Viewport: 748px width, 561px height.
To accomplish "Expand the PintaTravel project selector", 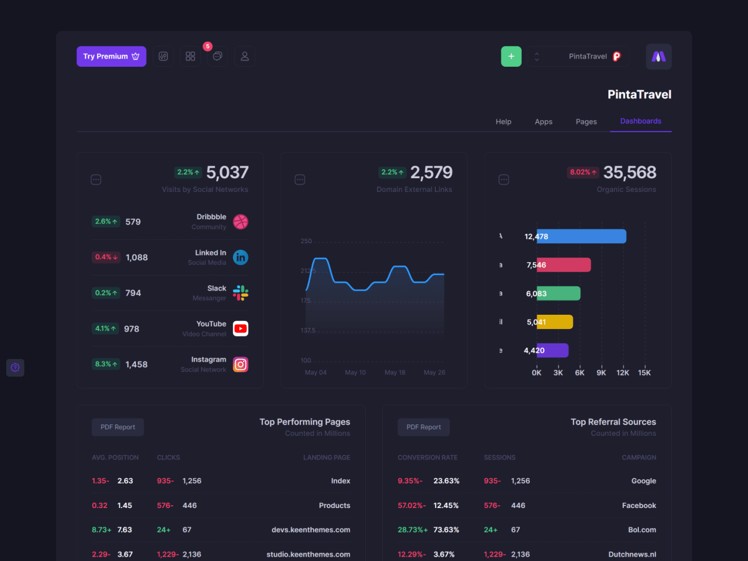I will [578, 56].
